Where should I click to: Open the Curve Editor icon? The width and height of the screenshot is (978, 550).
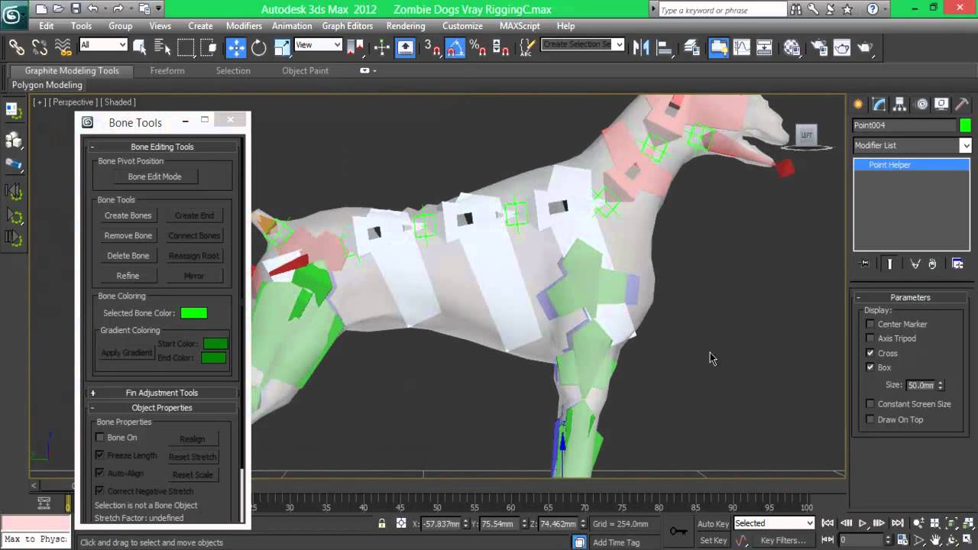pos(742,47)
